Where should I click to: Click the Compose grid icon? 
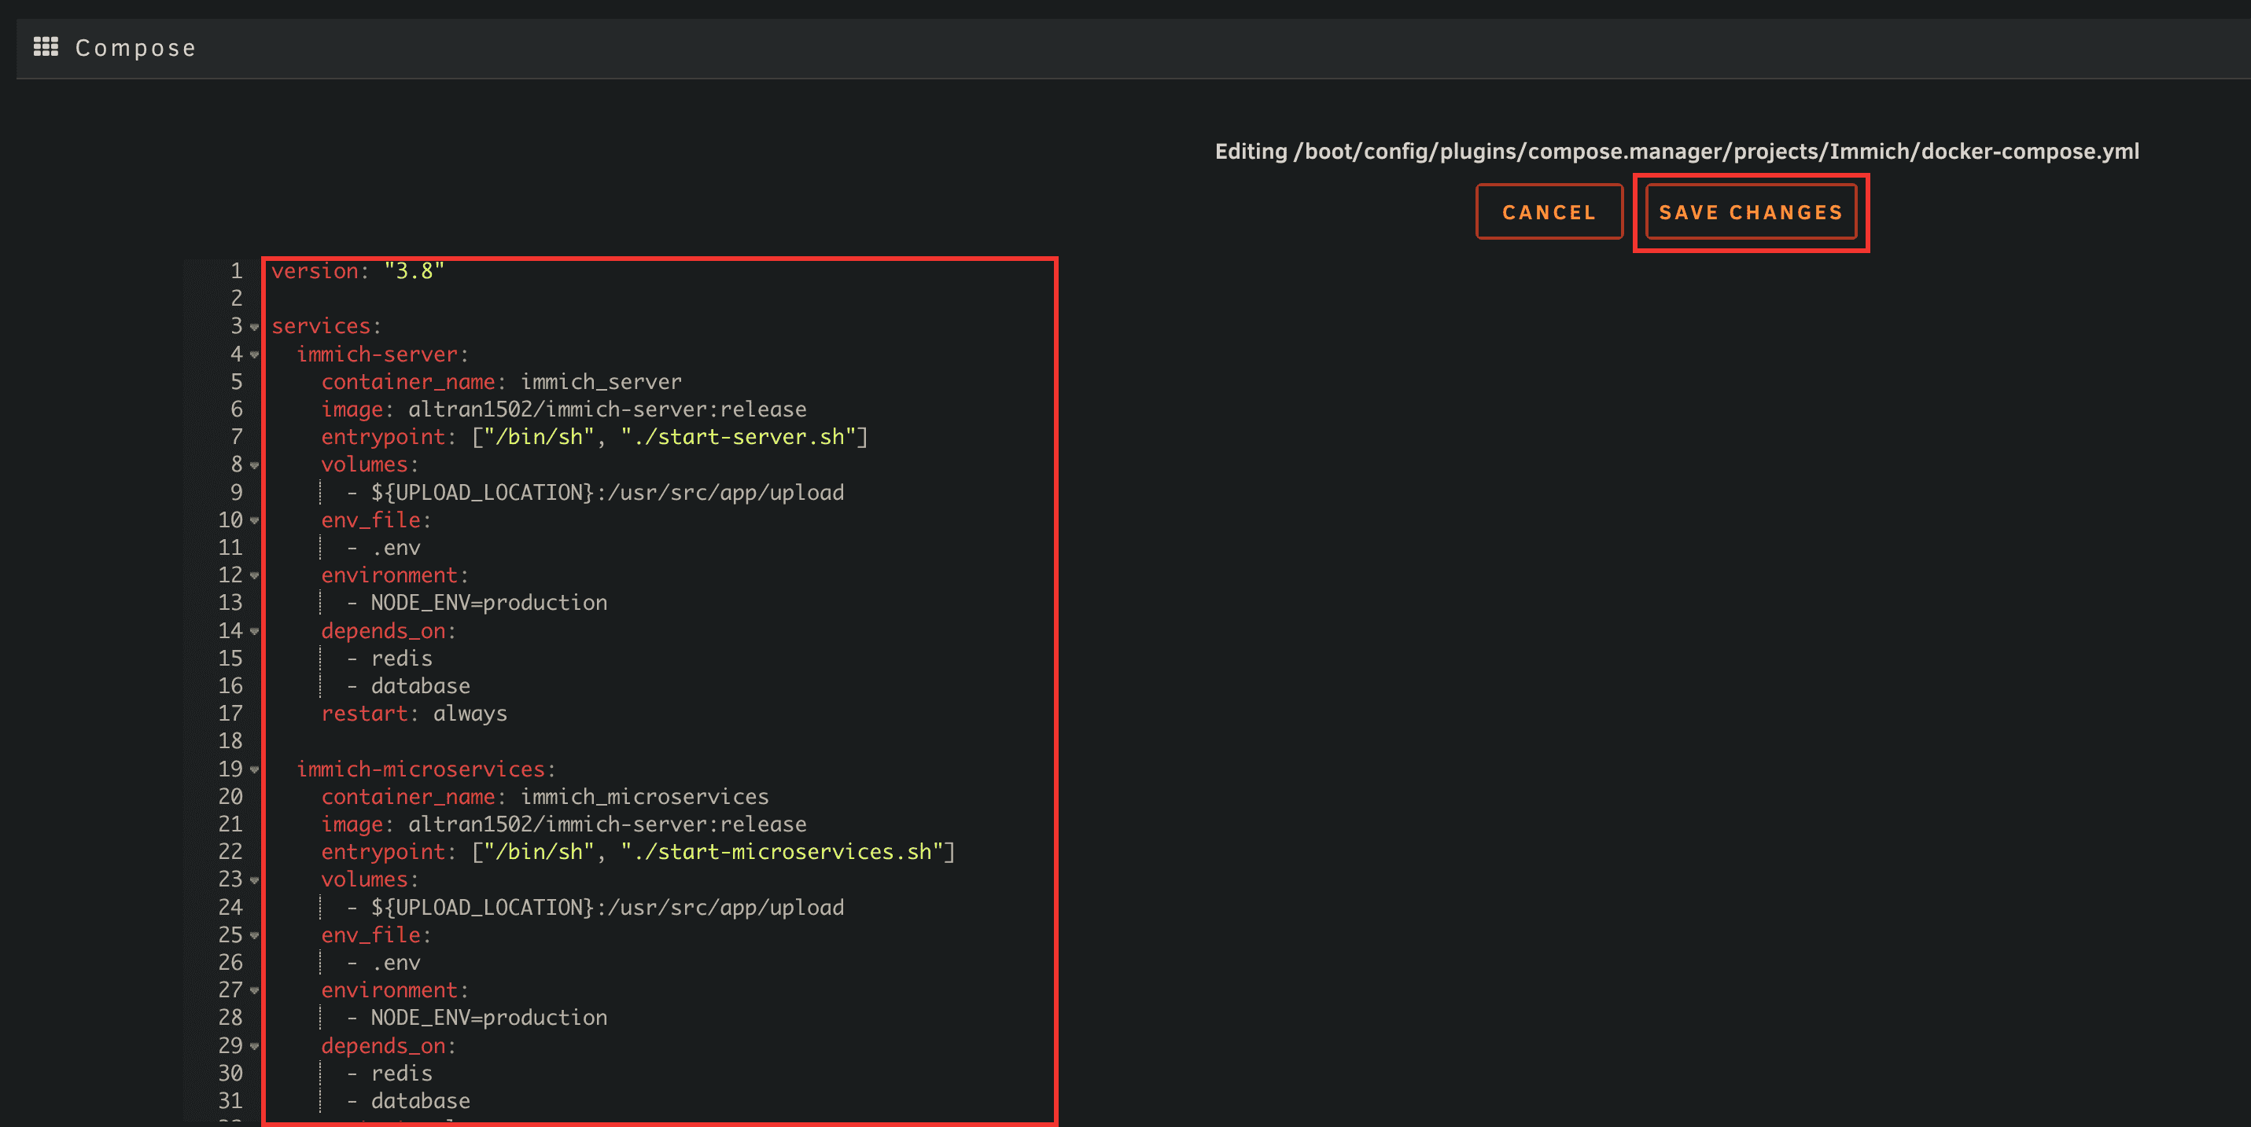(46, 47)
